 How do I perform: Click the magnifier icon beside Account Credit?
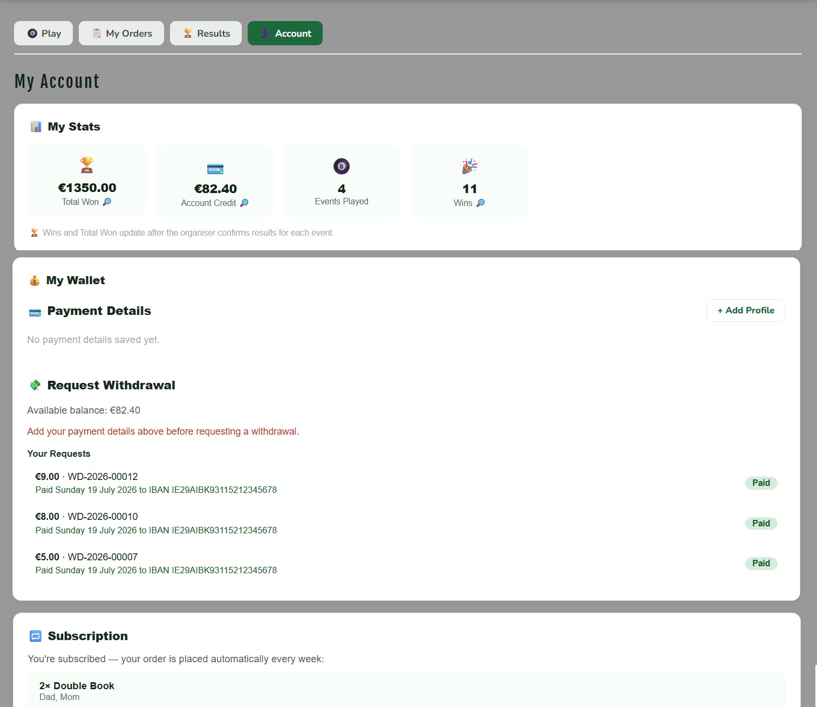coord(244,203)
